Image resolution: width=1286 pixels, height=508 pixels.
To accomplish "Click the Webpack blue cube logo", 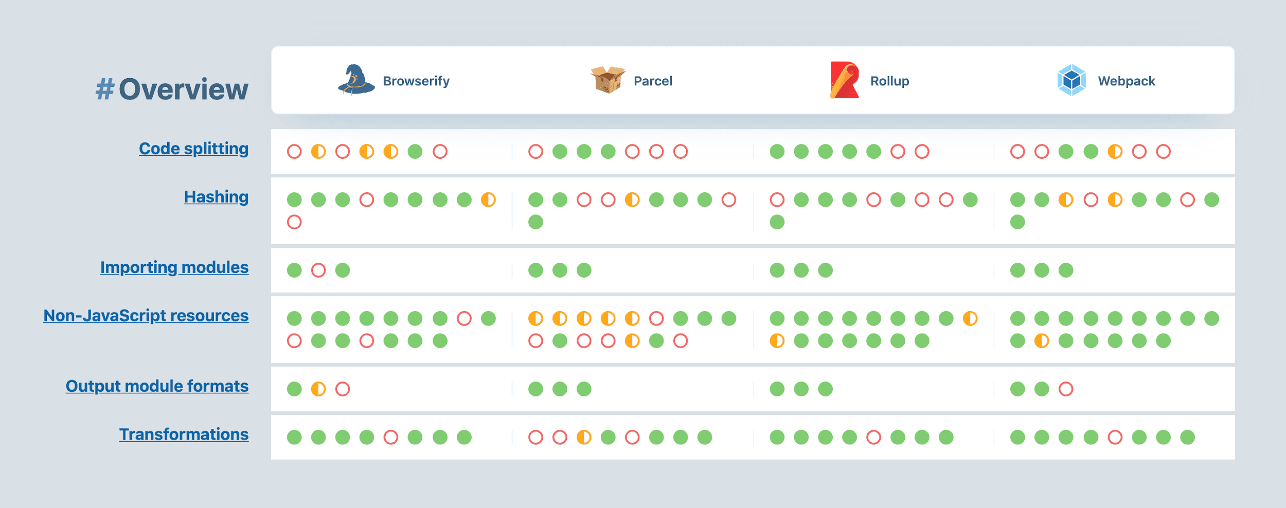I will click(x=1071, y=80).
